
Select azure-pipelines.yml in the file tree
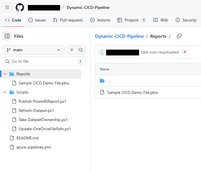(x=33, y=147)
